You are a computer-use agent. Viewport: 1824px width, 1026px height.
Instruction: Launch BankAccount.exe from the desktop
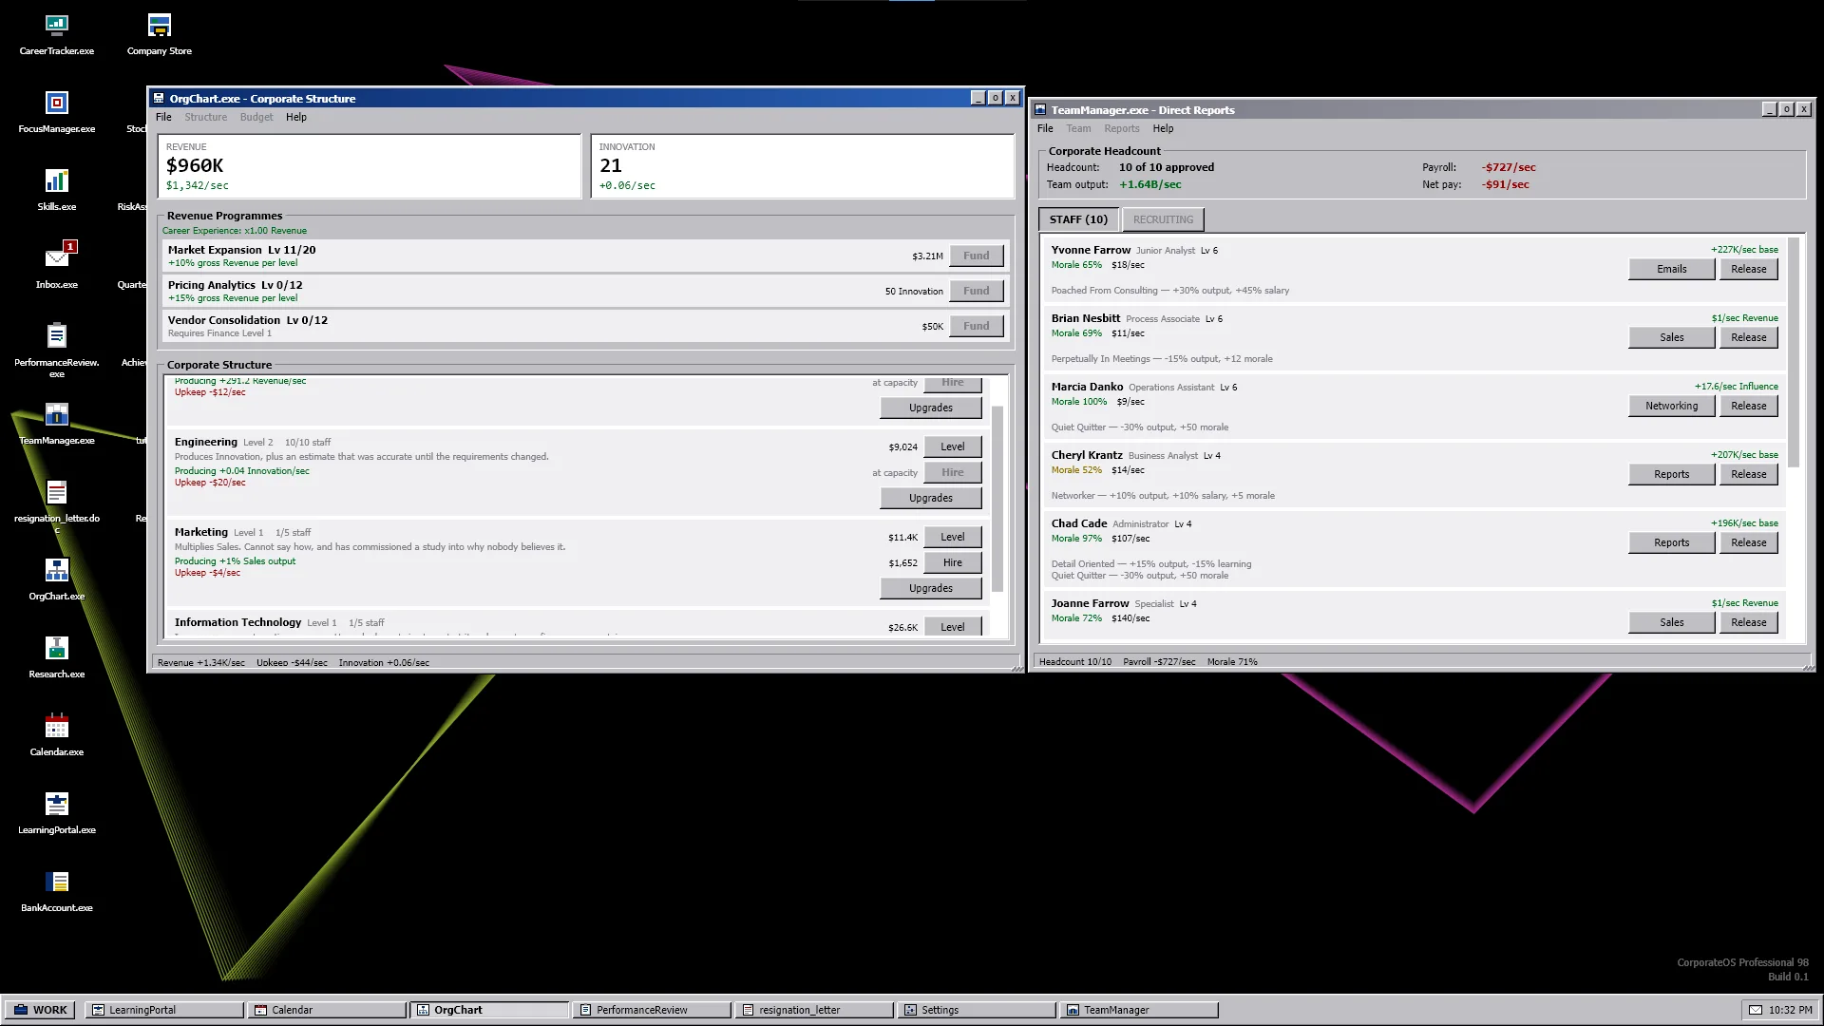pos(57,891)
